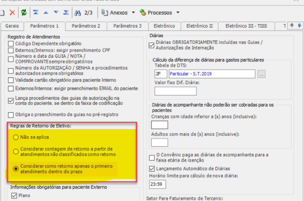Uncheck the Plano checkbox
304x201 pixels.
pos(14,195)
